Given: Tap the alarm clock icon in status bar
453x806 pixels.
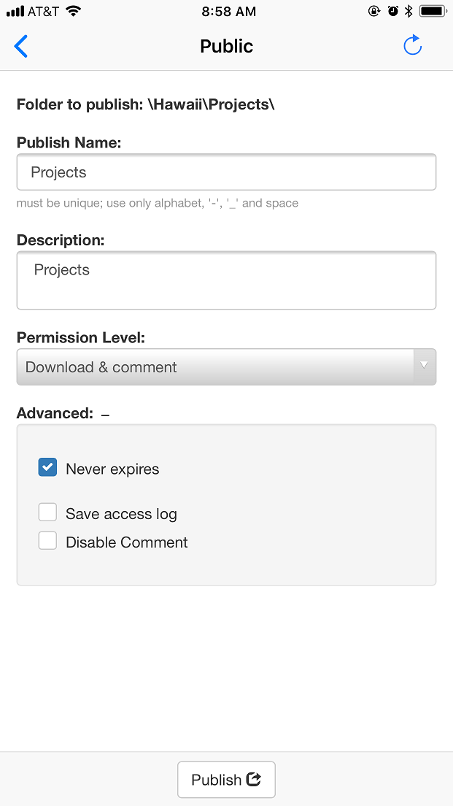Looking at the screenshot, I should pyautogui.click(x=392, y=11).
